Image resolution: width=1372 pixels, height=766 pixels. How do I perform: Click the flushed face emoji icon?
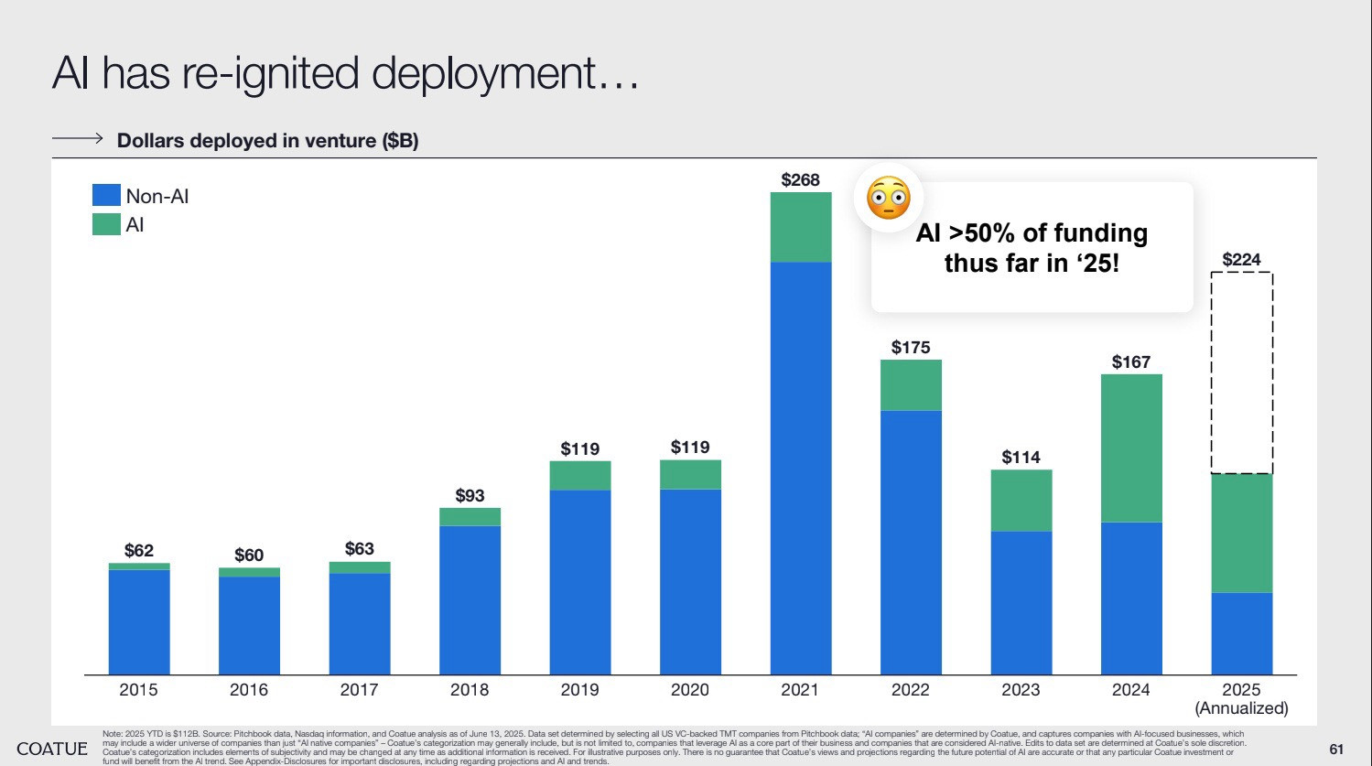click(x=889, y=199)
